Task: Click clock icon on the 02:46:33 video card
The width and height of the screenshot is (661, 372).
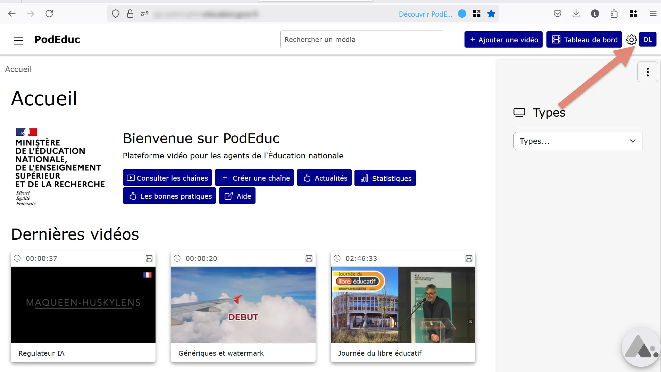Action: click(x=337, y=258)
